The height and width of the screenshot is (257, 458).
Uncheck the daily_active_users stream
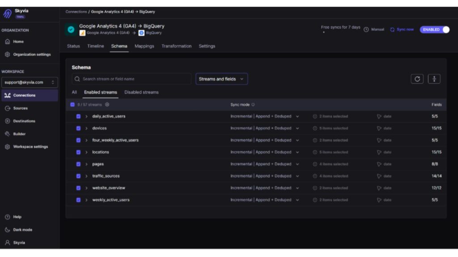click(78, 116)
